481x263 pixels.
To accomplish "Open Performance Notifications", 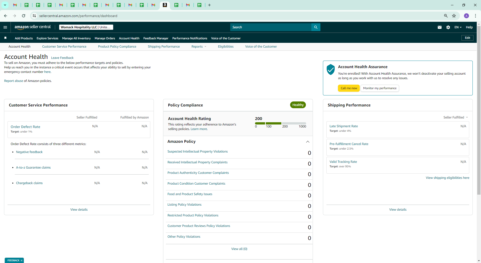I will (x=190, y=38).
